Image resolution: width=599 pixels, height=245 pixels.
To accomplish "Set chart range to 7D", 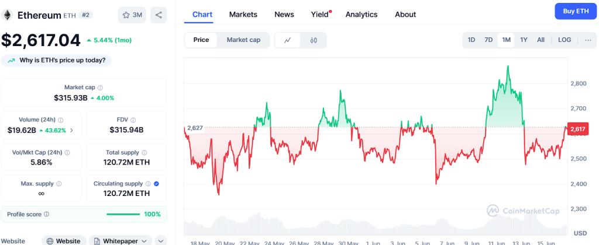I will (x=488, y=40).
